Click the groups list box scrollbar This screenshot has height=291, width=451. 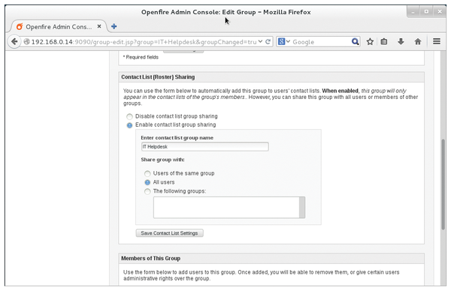302,208
